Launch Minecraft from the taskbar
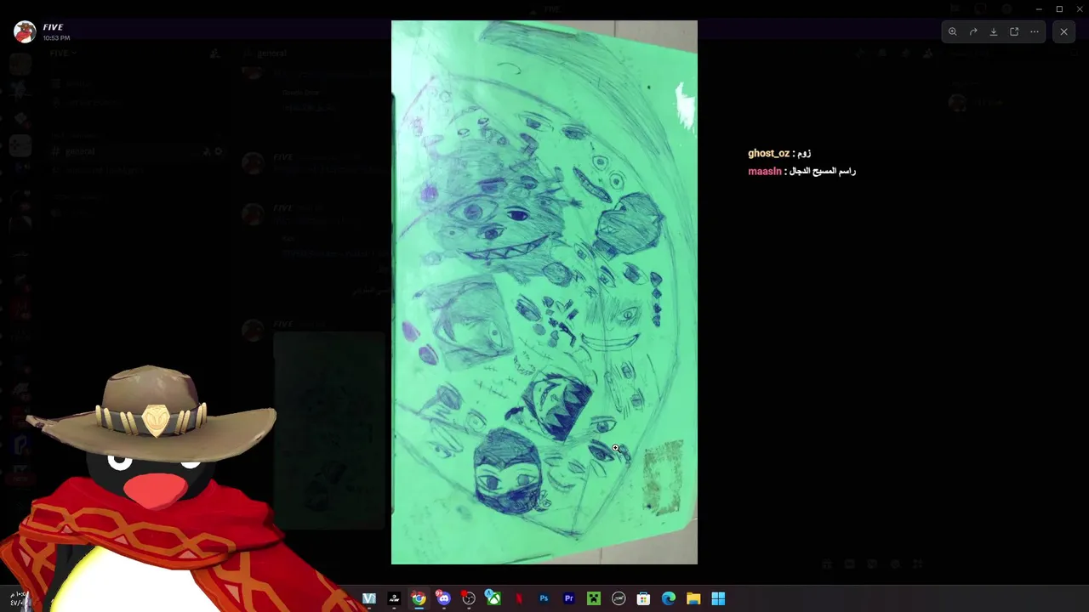This screenshot has width=1089, height=612. pos(594,598)
